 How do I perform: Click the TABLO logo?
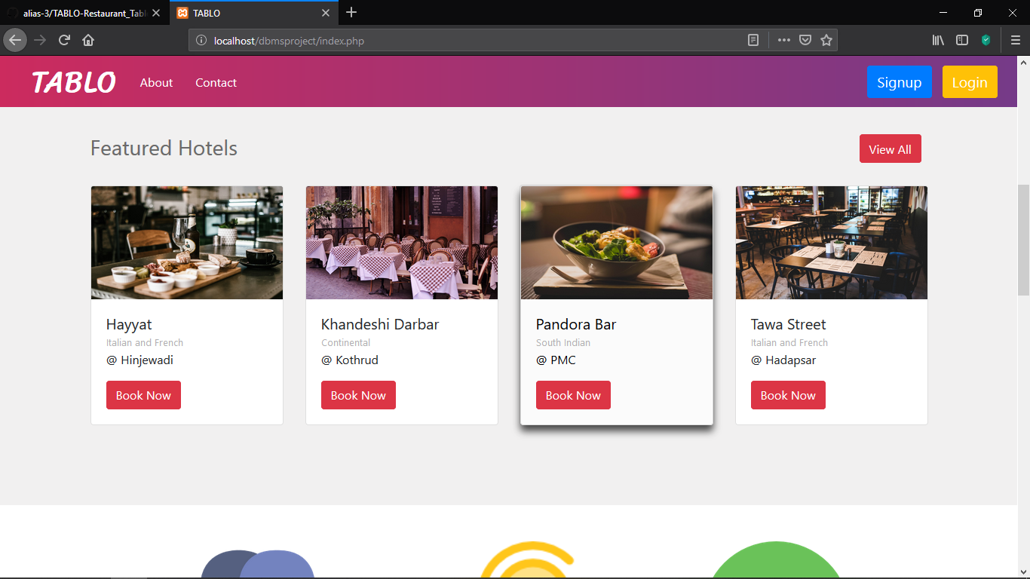(73, 81)
